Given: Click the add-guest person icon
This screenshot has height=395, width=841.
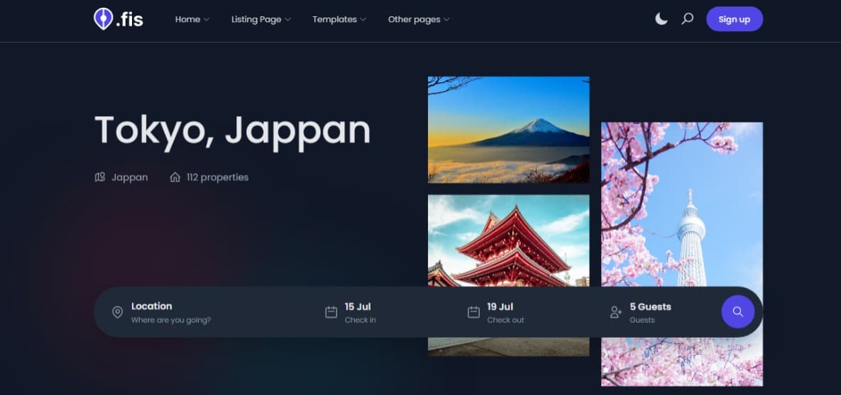Looking at the screenshot, I should pos(616,312).
